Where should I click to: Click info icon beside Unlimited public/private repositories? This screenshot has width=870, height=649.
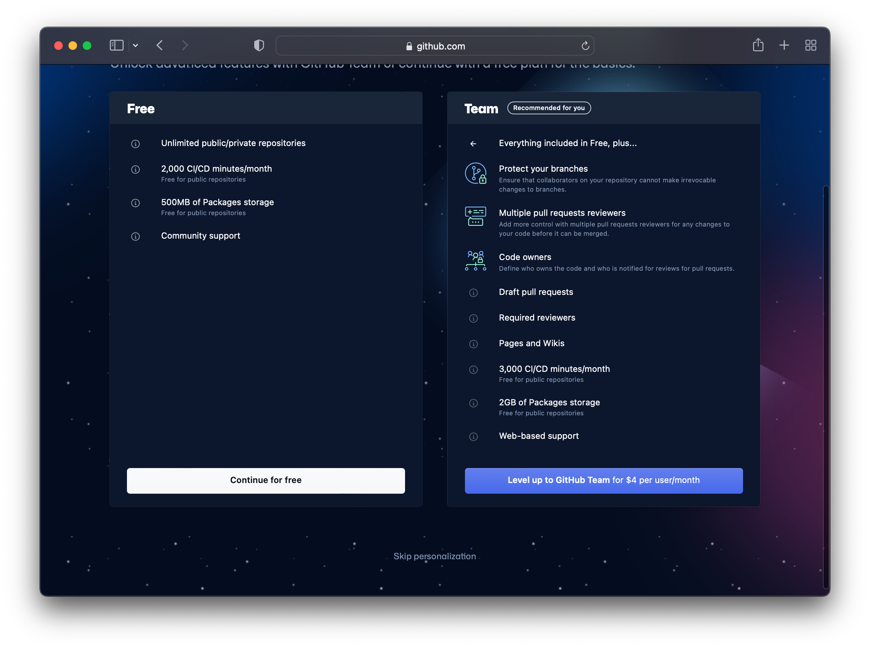135,144
